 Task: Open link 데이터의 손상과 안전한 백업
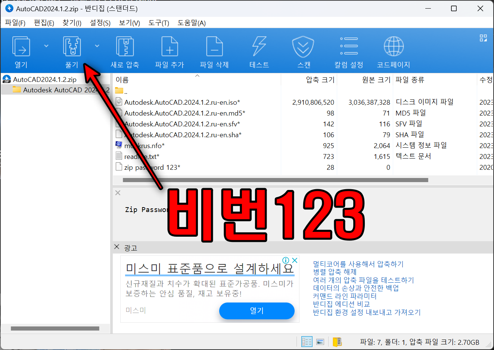[356, 288]
